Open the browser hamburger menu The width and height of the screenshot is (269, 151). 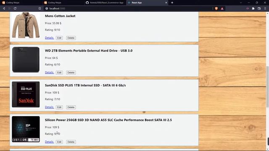pyautogui.click(x=265, y=8)
